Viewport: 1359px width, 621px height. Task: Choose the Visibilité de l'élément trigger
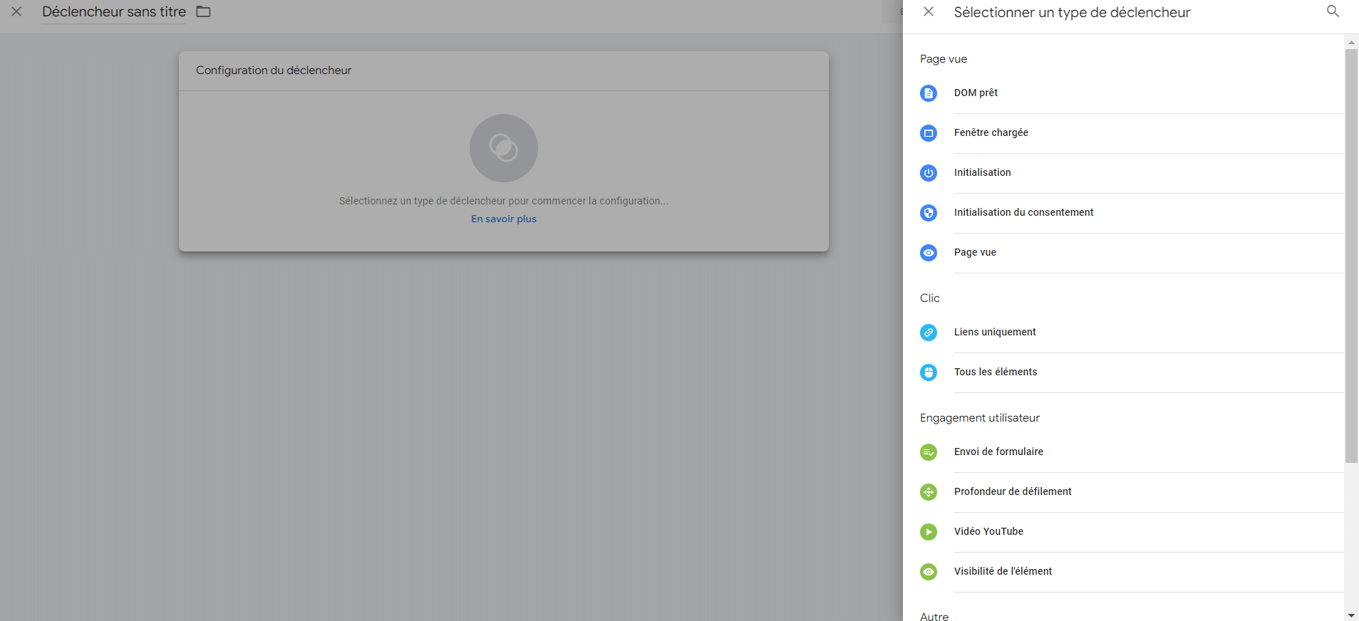1003,571
